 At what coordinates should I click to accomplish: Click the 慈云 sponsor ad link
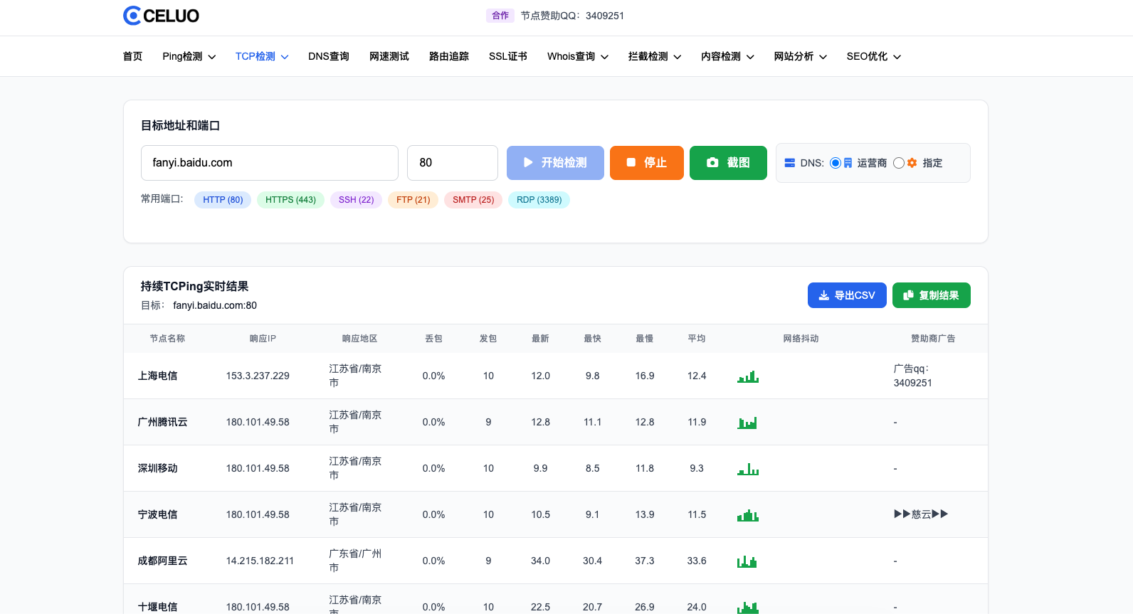[921, 514]
